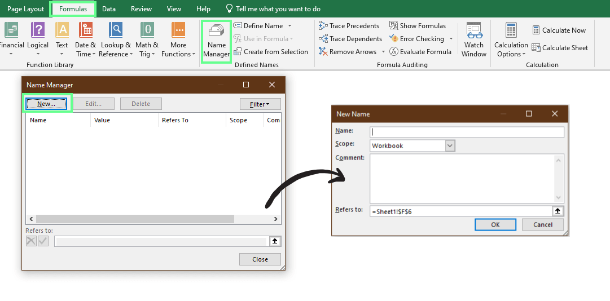The image size is (610, 301).
Task: Click Error Checking
Action: pos(417,38)
